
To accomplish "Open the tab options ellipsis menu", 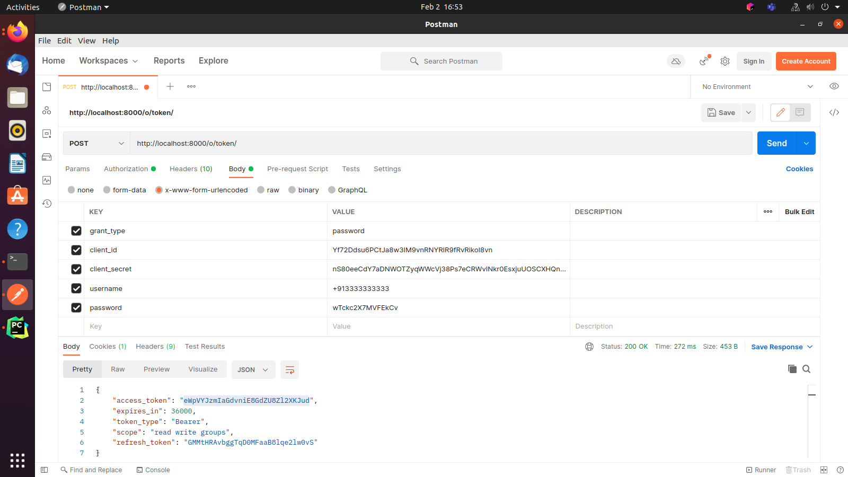I will [x=191, y=86].
